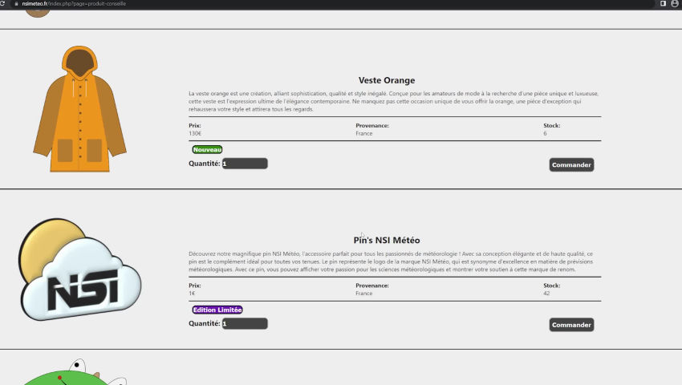The image size is (682, 385).
Task: Focus the quantity field for Pin's NSI Météo
Action: coord(245,324)
